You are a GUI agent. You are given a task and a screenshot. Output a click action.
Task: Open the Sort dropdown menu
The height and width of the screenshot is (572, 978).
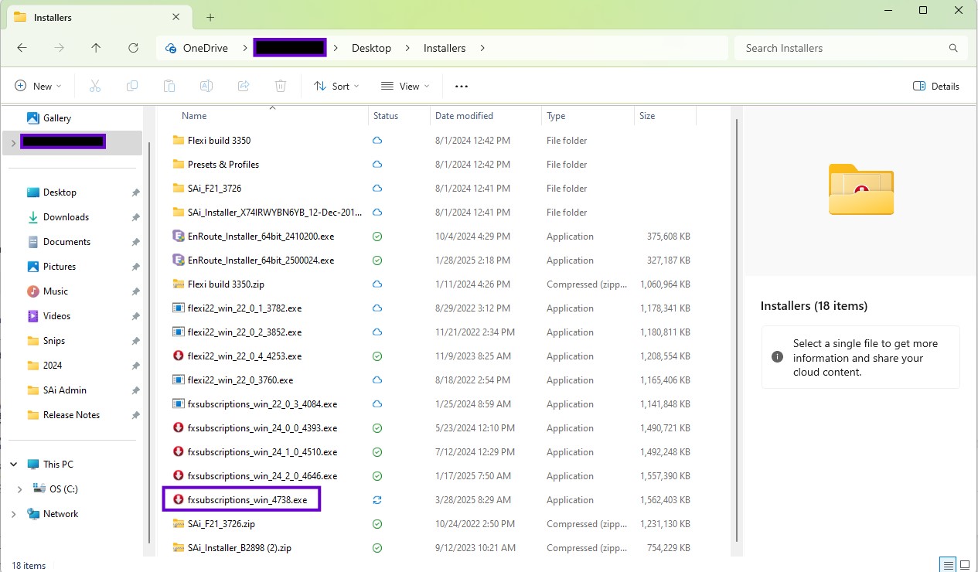tap(336, 87)
